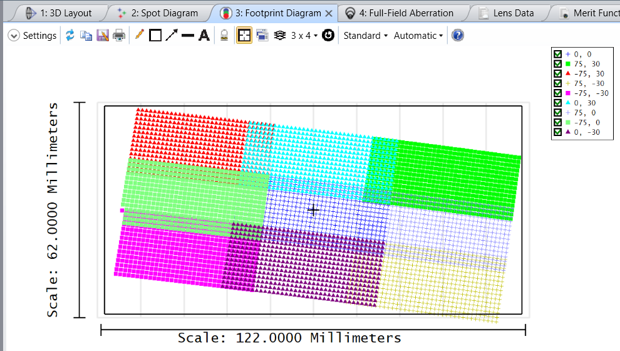Select the text annotation A tool
Screen dimensions: 620x351
coord(204,36)
